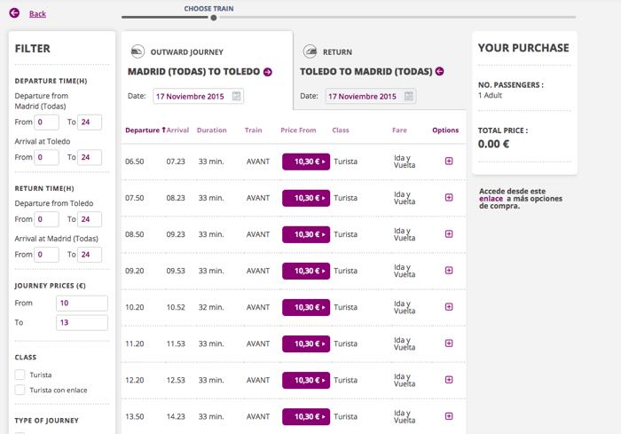Click Ida y Vuelta fare in 07.50 row

405,198
